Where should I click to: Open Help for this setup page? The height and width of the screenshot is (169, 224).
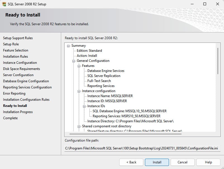point(208,162)
